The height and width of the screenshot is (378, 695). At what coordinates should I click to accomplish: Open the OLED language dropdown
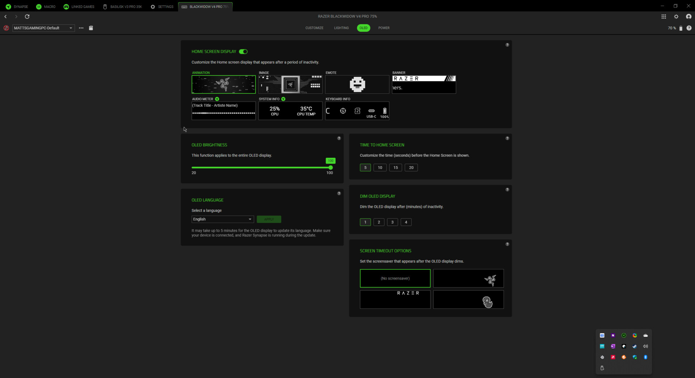click(222, 219)
